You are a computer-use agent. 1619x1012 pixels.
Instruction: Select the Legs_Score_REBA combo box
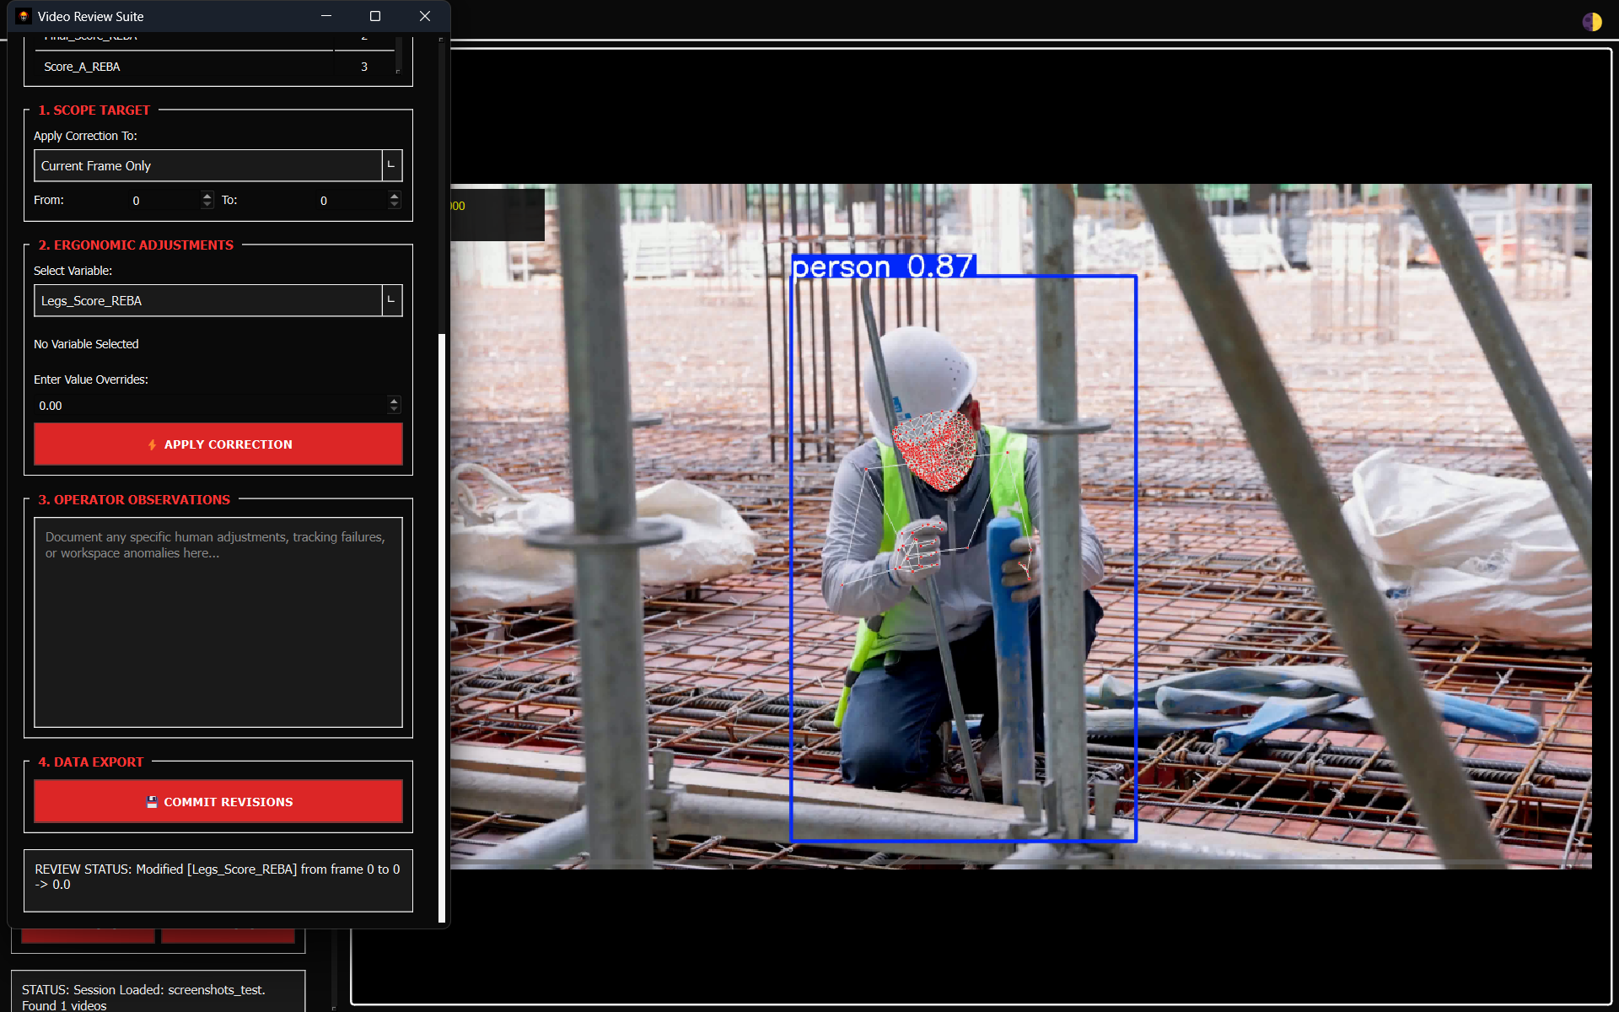(x=218, y=300)
